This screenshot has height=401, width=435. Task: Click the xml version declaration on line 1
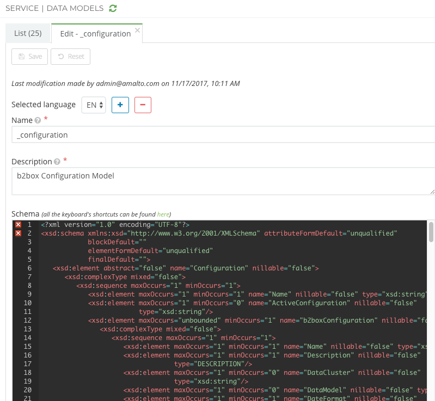coord(115,225)
